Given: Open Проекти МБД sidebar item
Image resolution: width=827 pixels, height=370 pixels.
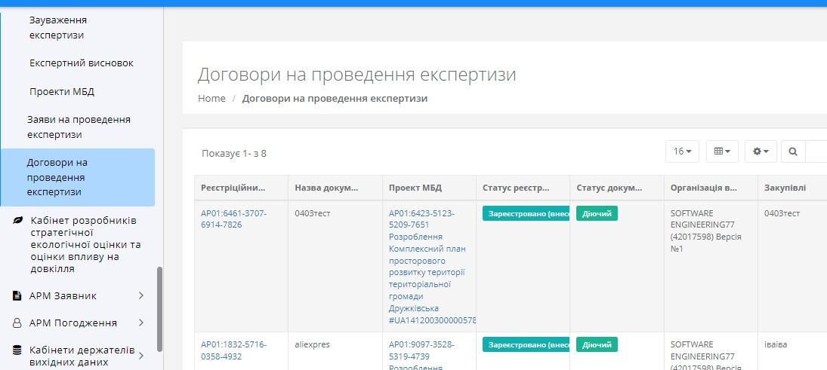Looking at the screenshot, I should [x=62, y=91].
